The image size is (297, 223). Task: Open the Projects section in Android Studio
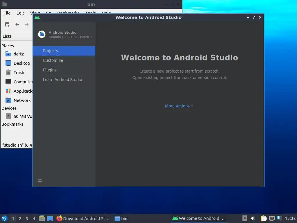64,51
